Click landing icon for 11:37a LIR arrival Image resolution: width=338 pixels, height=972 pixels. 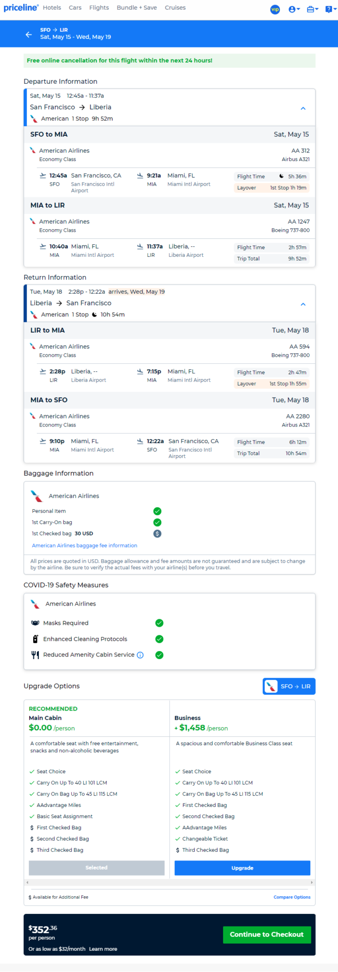(x=140, y=246)
